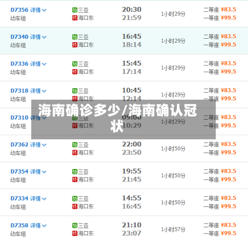This screenshot has width=248, height=239.
Task: Select arrival time 21:45
Action: coord(131,179)
